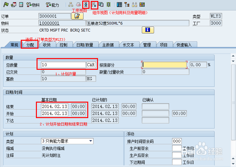Image resolution: width=236 pixels, height=167 pixels.
Task: Click the grayed yellow boxes icon
Action: [135, 4]
